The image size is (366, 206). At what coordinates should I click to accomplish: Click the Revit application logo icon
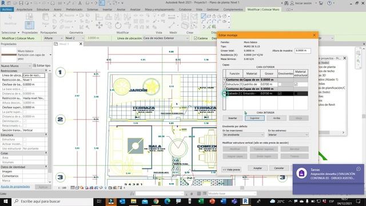(3, 3)
